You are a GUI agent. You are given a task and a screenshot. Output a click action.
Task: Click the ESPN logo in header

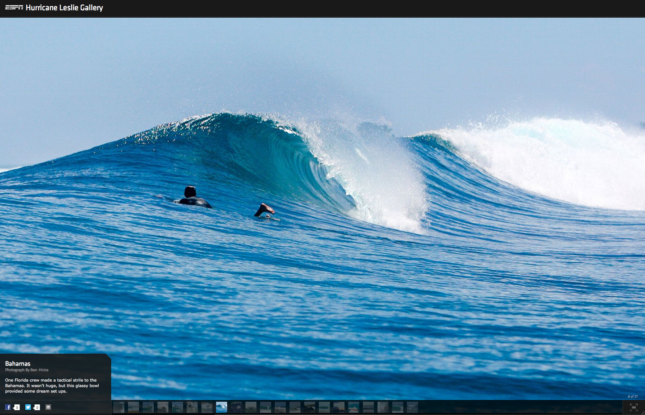coord(14,7)
